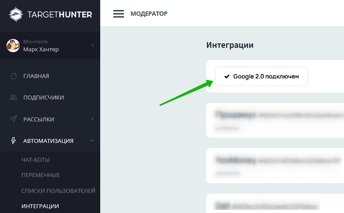Select the Интеграции submenu item

[x=40, y=206]
